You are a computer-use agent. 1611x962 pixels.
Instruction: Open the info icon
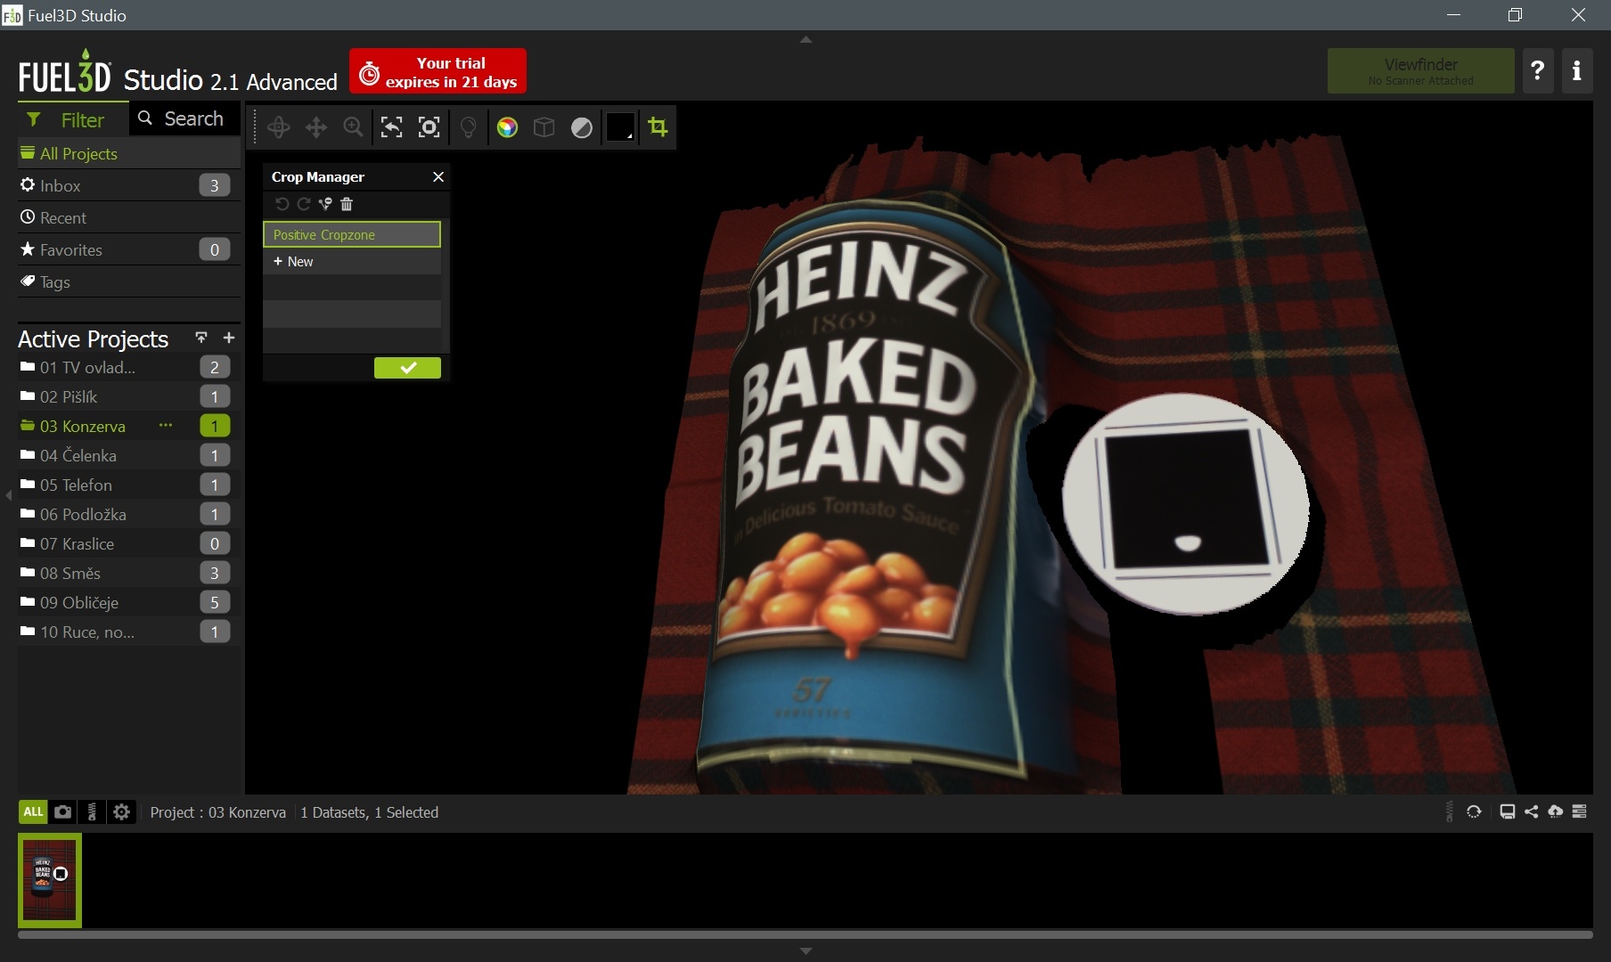point(1577,71)
